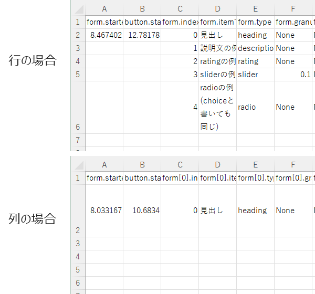Click the form.granu header cell in top sheet
The width and height of the screenshot is (315, 294).
[293, 22]
